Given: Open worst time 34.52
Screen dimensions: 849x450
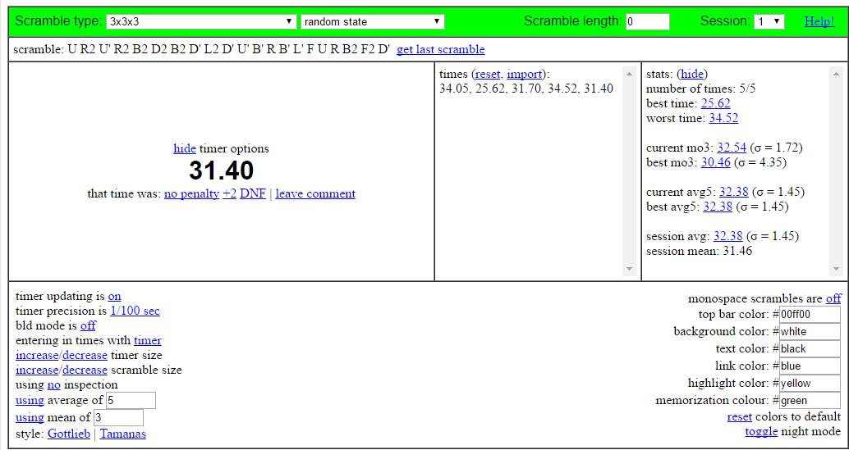Looking at the screenshot, I should pos(723,118).
